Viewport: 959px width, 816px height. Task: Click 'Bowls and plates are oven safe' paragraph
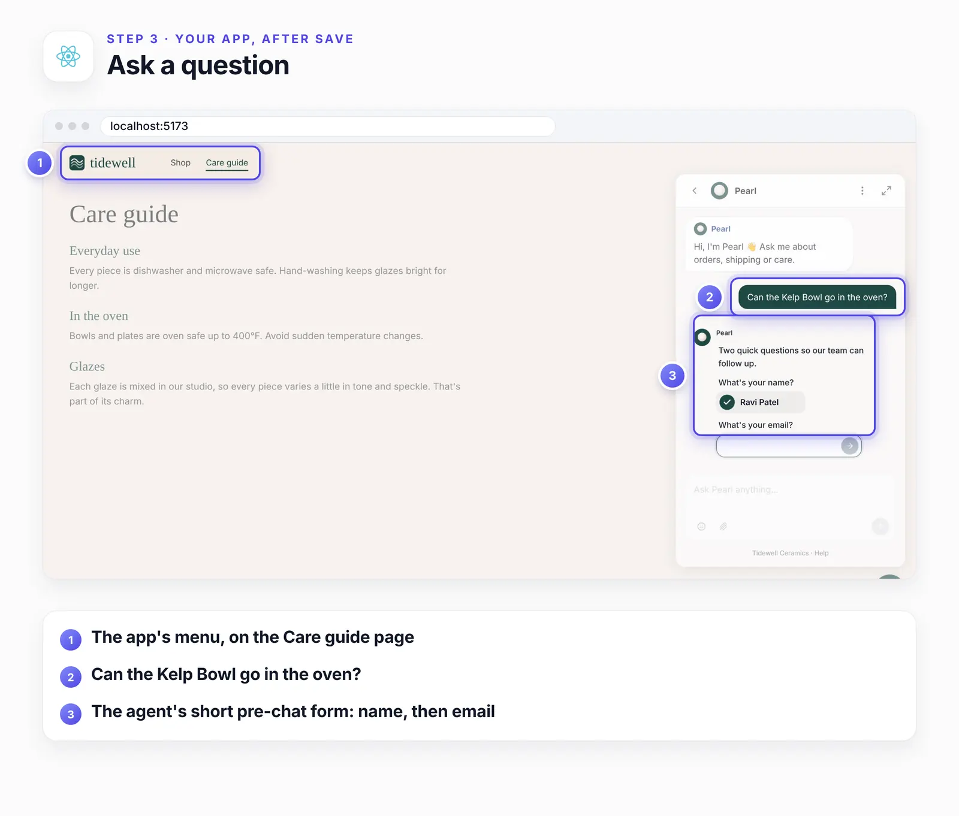coord(246,336)
